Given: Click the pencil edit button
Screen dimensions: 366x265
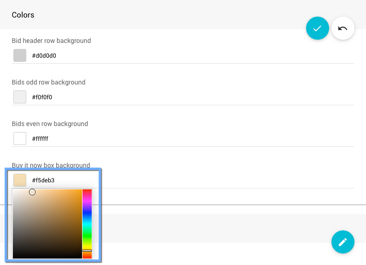Looking at the screenshot, I should pyautogui.click(x=342, y=242).
